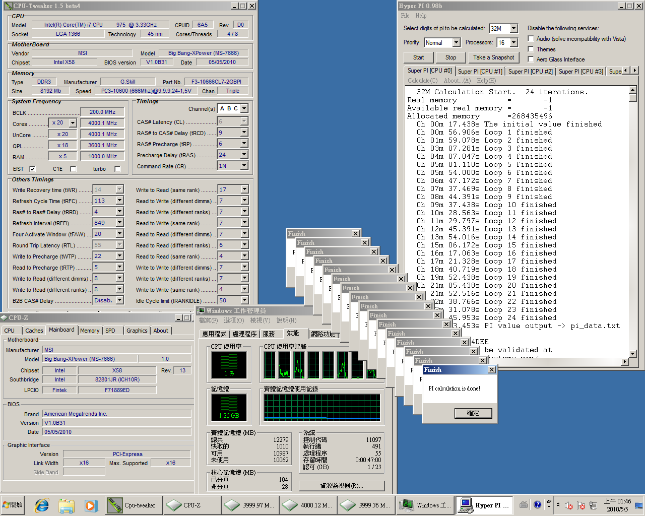
Task: Open Command Rate (CR) dropdown
Action: coord(244,166)
